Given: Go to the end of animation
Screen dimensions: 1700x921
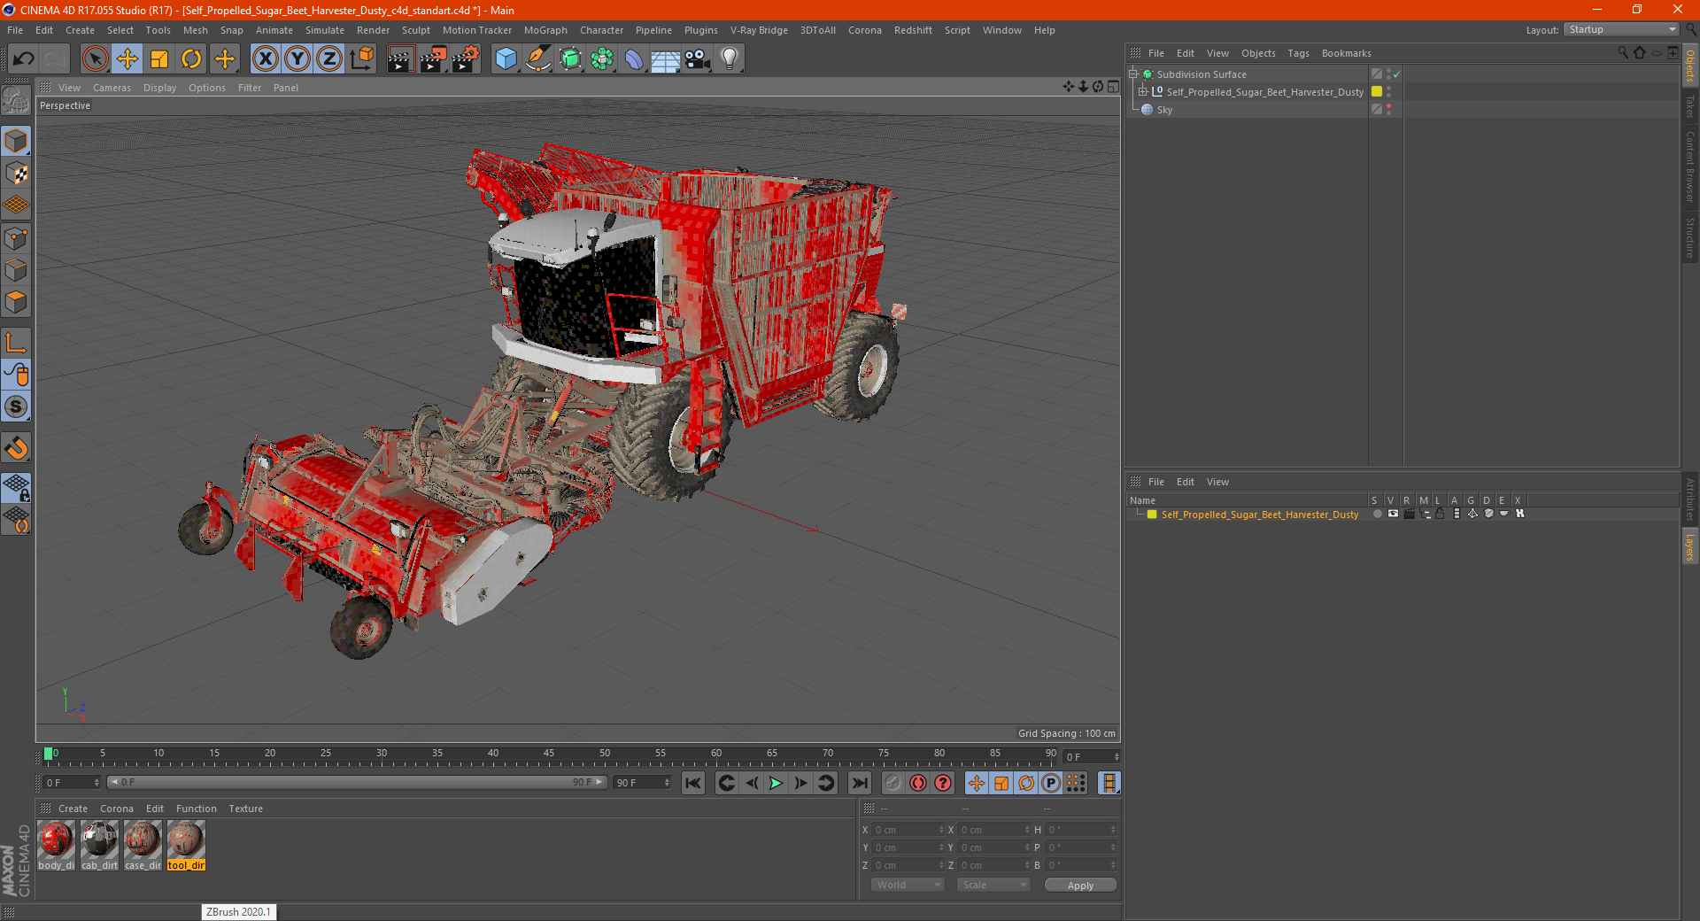Looking at the screenshot, I should pos(859,783).
